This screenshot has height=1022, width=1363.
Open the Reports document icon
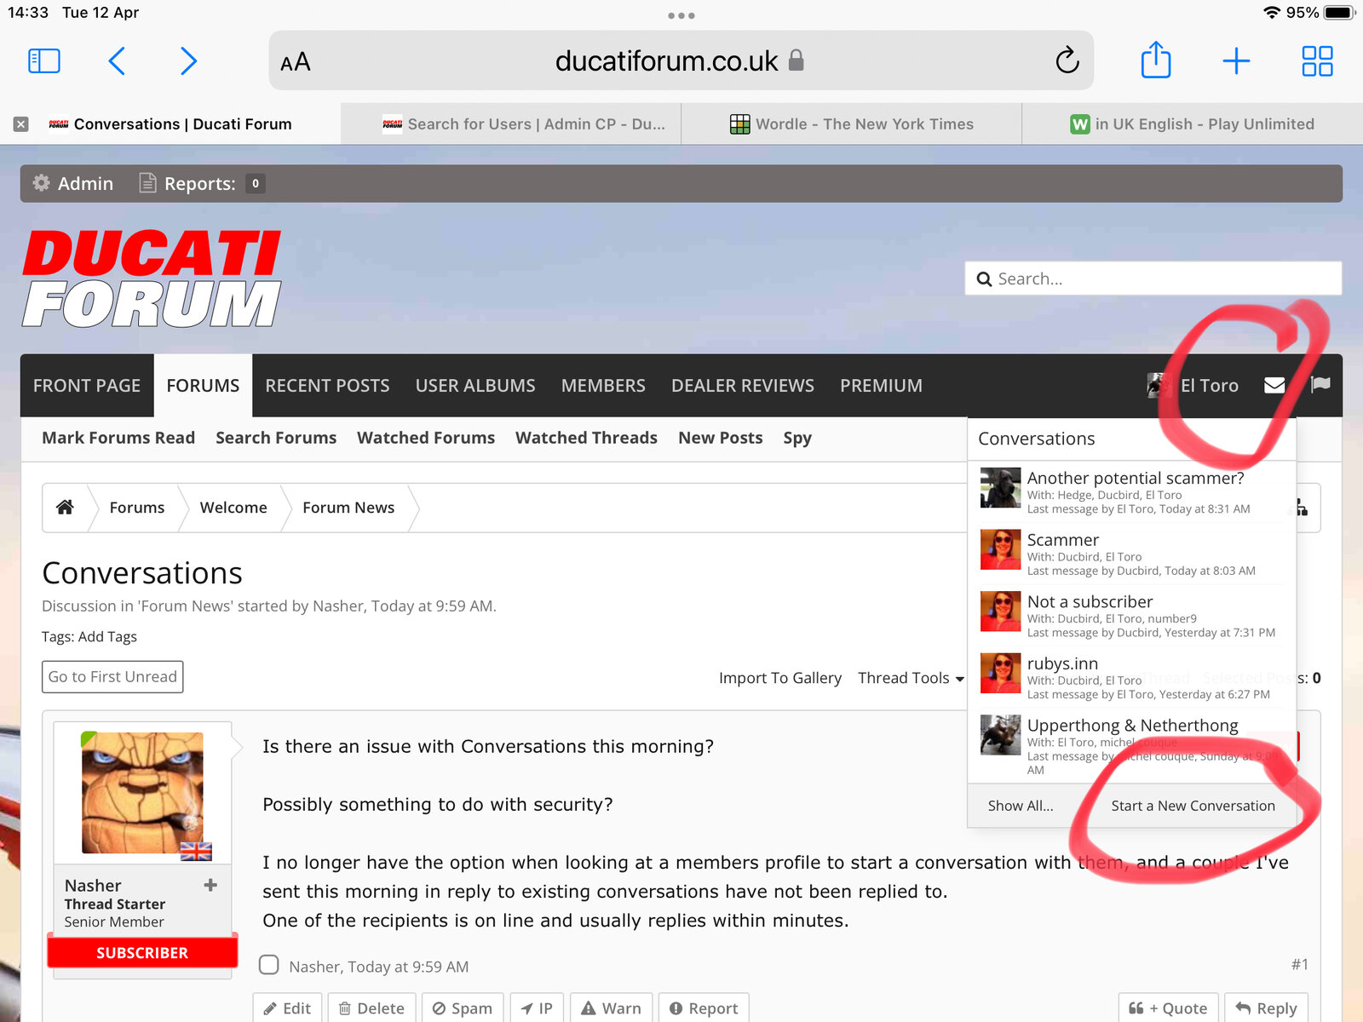click(147, 183)
